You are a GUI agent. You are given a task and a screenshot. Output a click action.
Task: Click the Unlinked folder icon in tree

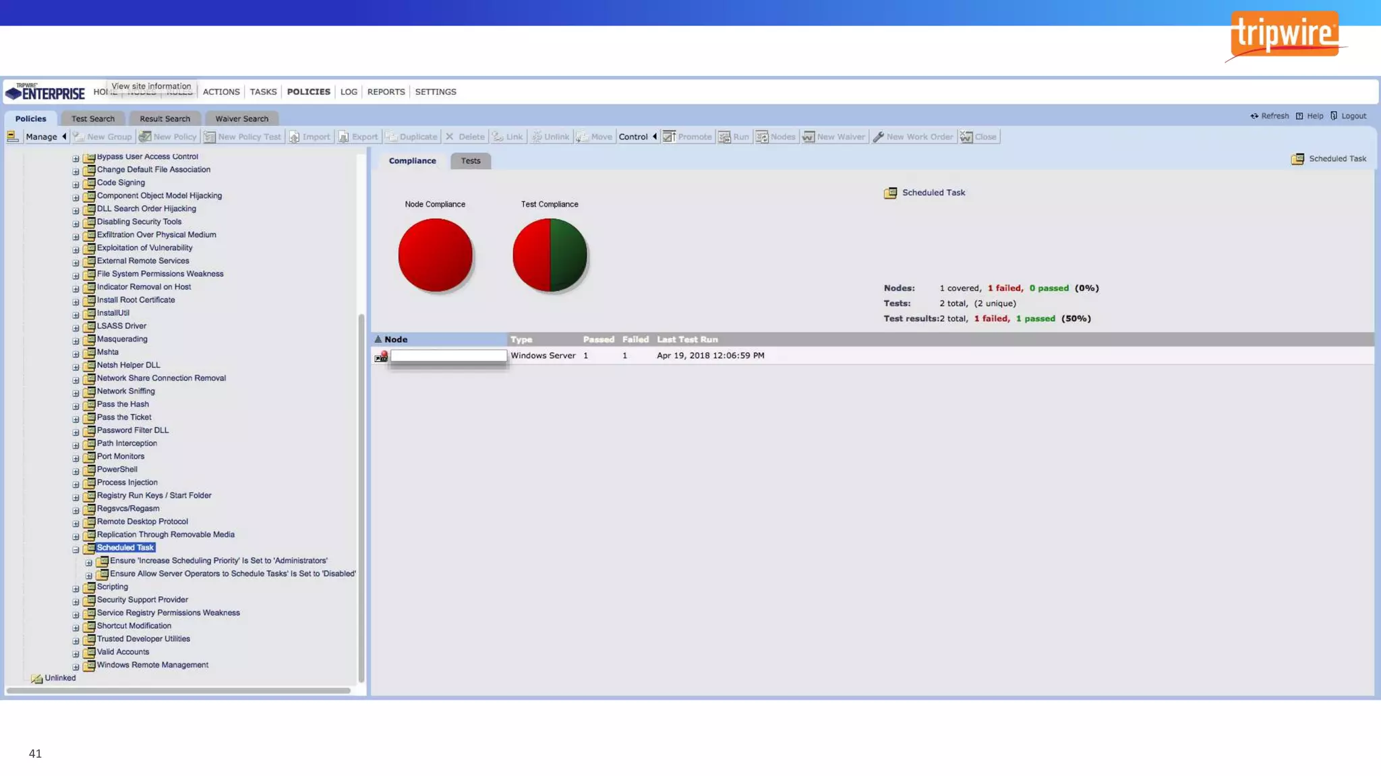[37, 678]
